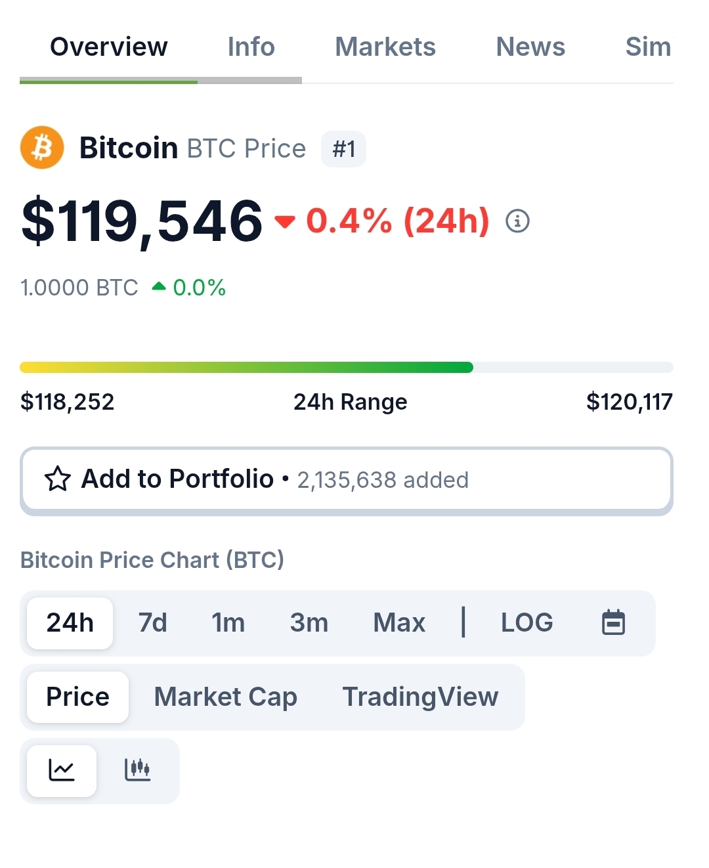This screenshot has height=868, width=709.
Task: Select the Max time range
Action: [399, 623]
